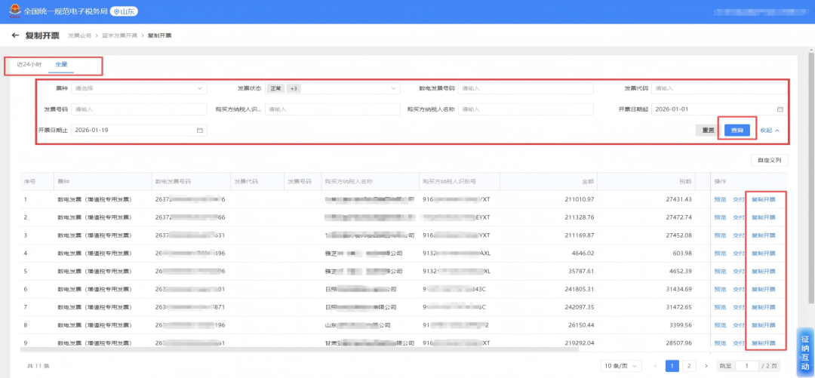This screenshot has width=815, height=378.
Task: Click tax cell 31434.69
Action: [x=679, y=289]
